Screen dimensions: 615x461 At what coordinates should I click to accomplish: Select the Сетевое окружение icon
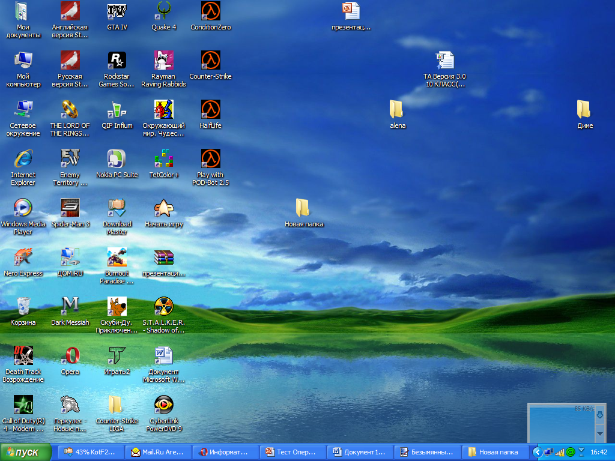coord(23,118)
